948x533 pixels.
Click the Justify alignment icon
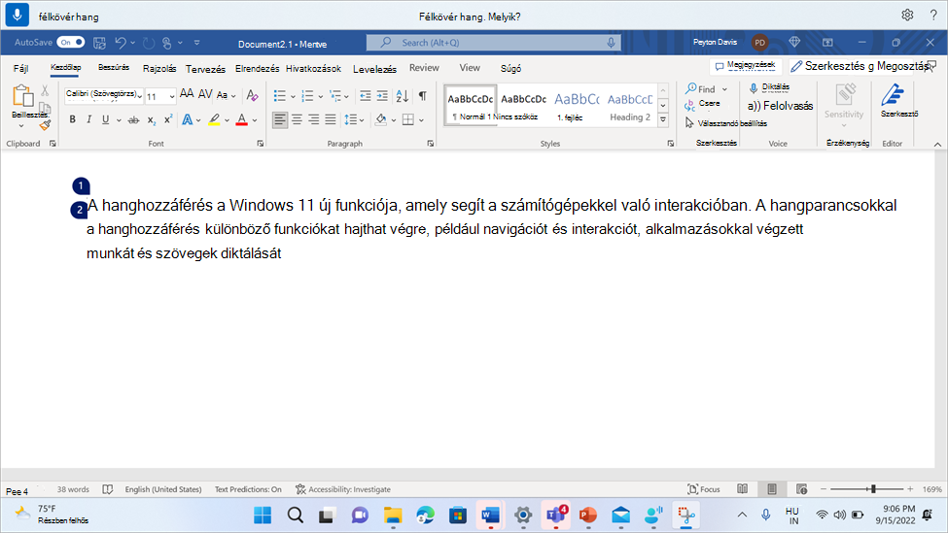(x=331, y=119)
